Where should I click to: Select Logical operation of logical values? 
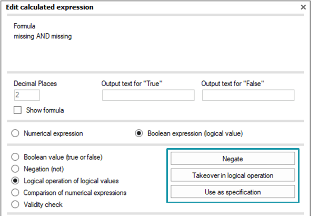click(x=15, y=181)
